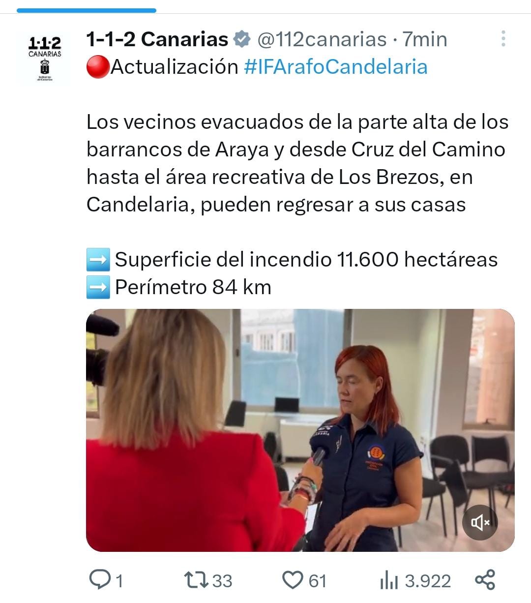Viewport: 531px width, 603px height.
Task: Open the 1-1-2 Canarias account name
Action: click(157, 39)
